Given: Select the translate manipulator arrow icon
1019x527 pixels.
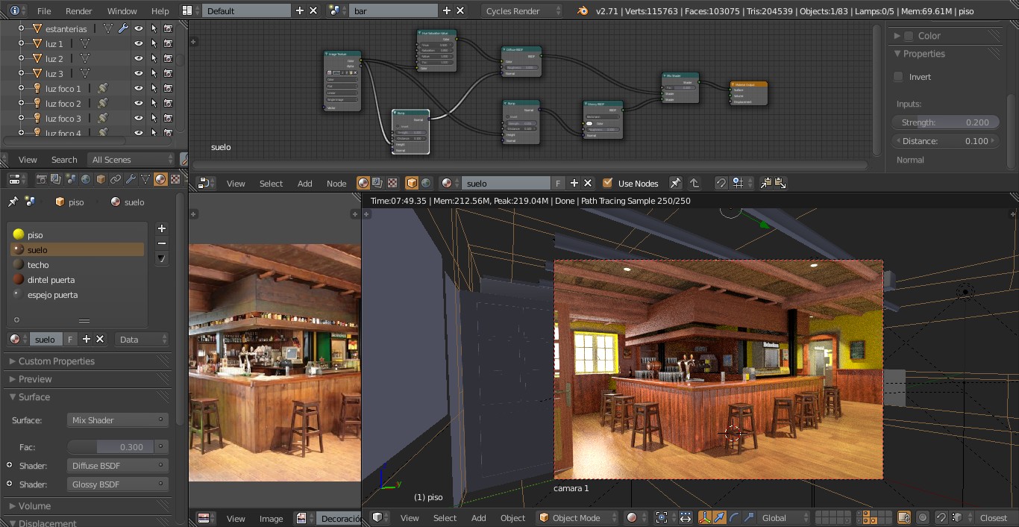Looking at the screenshot, I should click(x=719, y=517).
